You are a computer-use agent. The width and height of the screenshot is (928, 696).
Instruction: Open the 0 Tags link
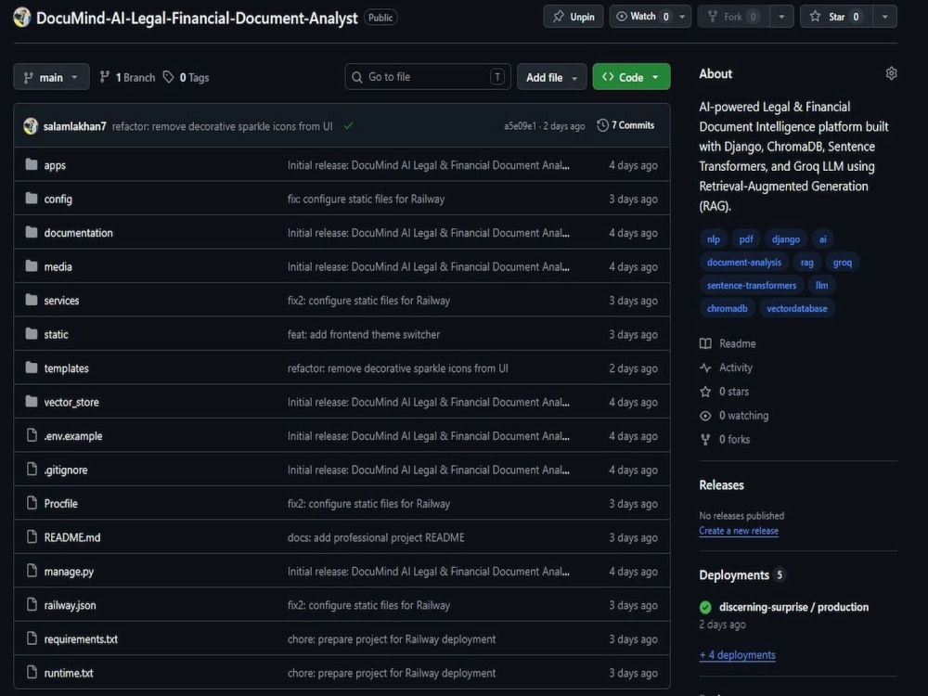click(x=186, y=77)
